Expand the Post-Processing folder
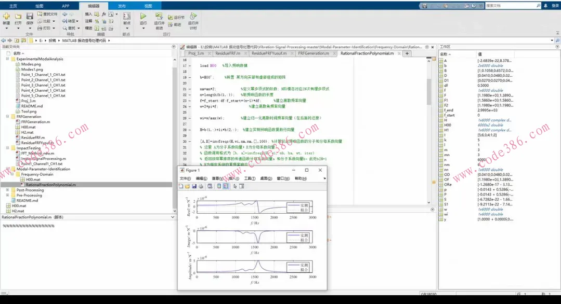 pos(7,190)
